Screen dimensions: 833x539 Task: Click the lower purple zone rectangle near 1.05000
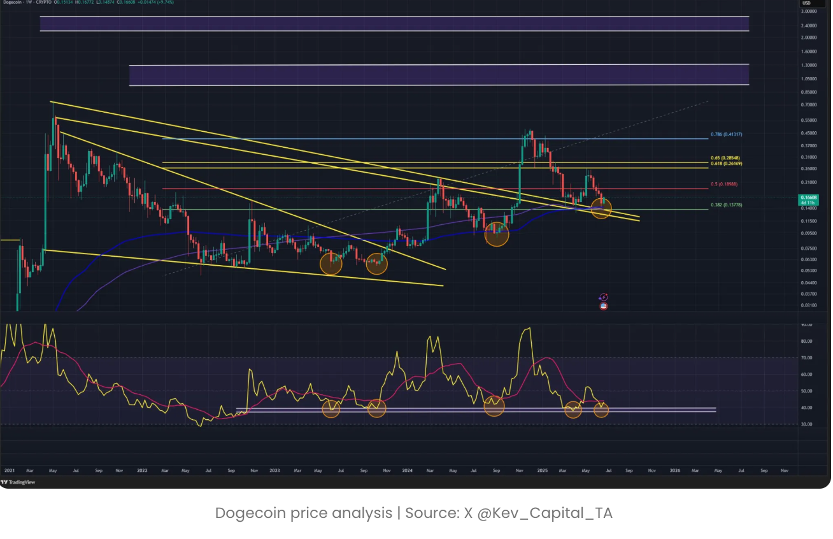[439, 75]
